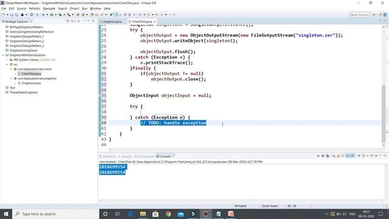Click the Coverage run icon in toolbar
Viewport: 389px width, 219px height.
[60, 15]
